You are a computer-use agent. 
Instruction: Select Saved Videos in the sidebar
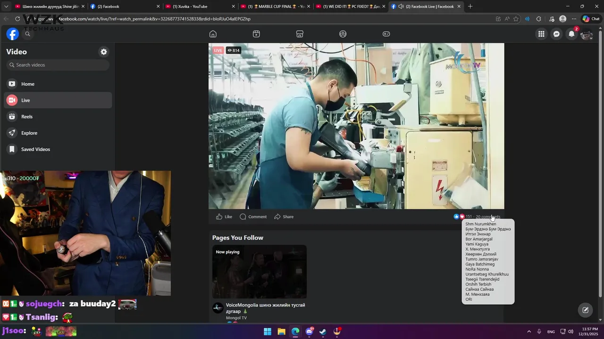[x=58, y=149]
